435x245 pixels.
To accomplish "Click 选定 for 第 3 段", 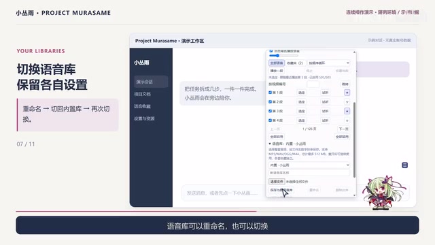I will pos(302,111).
